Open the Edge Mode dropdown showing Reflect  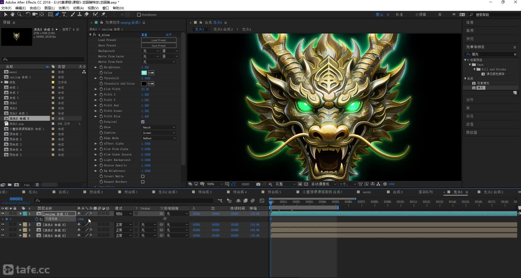[x=159, y=138]
